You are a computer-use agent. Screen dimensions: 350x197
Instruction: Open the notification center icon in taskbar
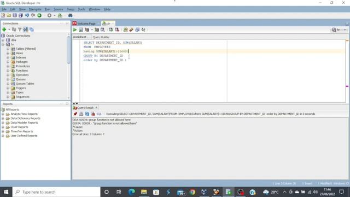click(341, 192)
